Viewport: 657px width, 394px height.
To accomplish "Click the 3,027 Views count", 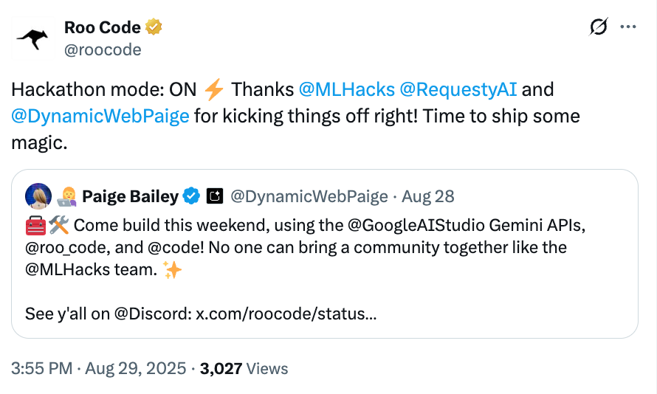I will click(244, 368).
